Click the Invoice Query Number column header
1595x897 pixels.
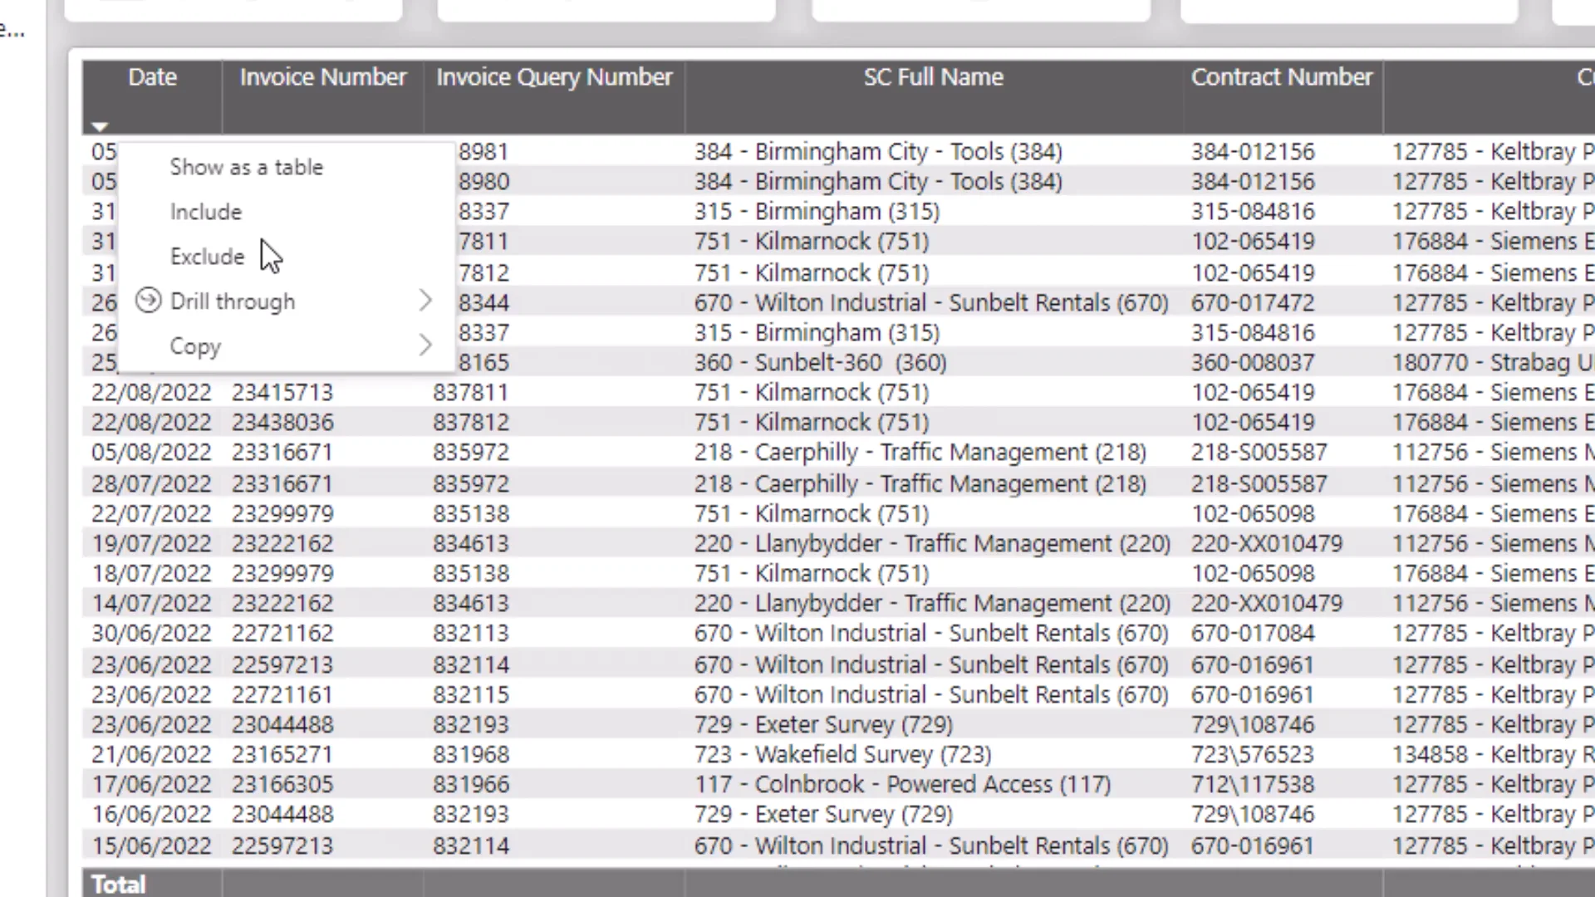tap(554, 76)
